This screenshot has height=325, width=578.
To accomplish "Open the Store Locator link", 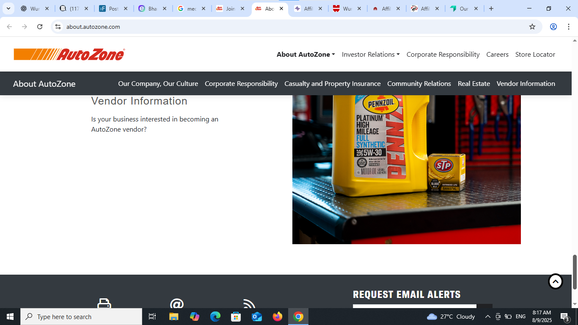I will pyautogui.click(x=535, y=55).
